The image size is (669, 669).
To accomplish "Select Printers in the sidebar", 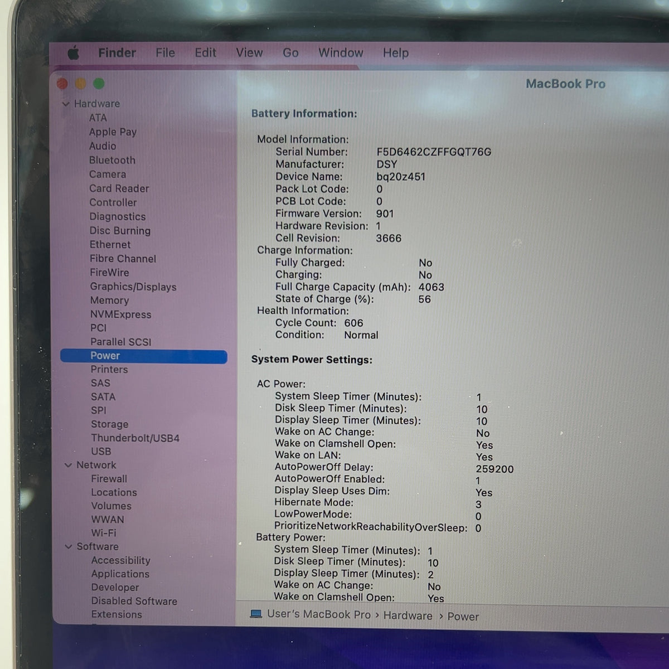I will [109, 370].
